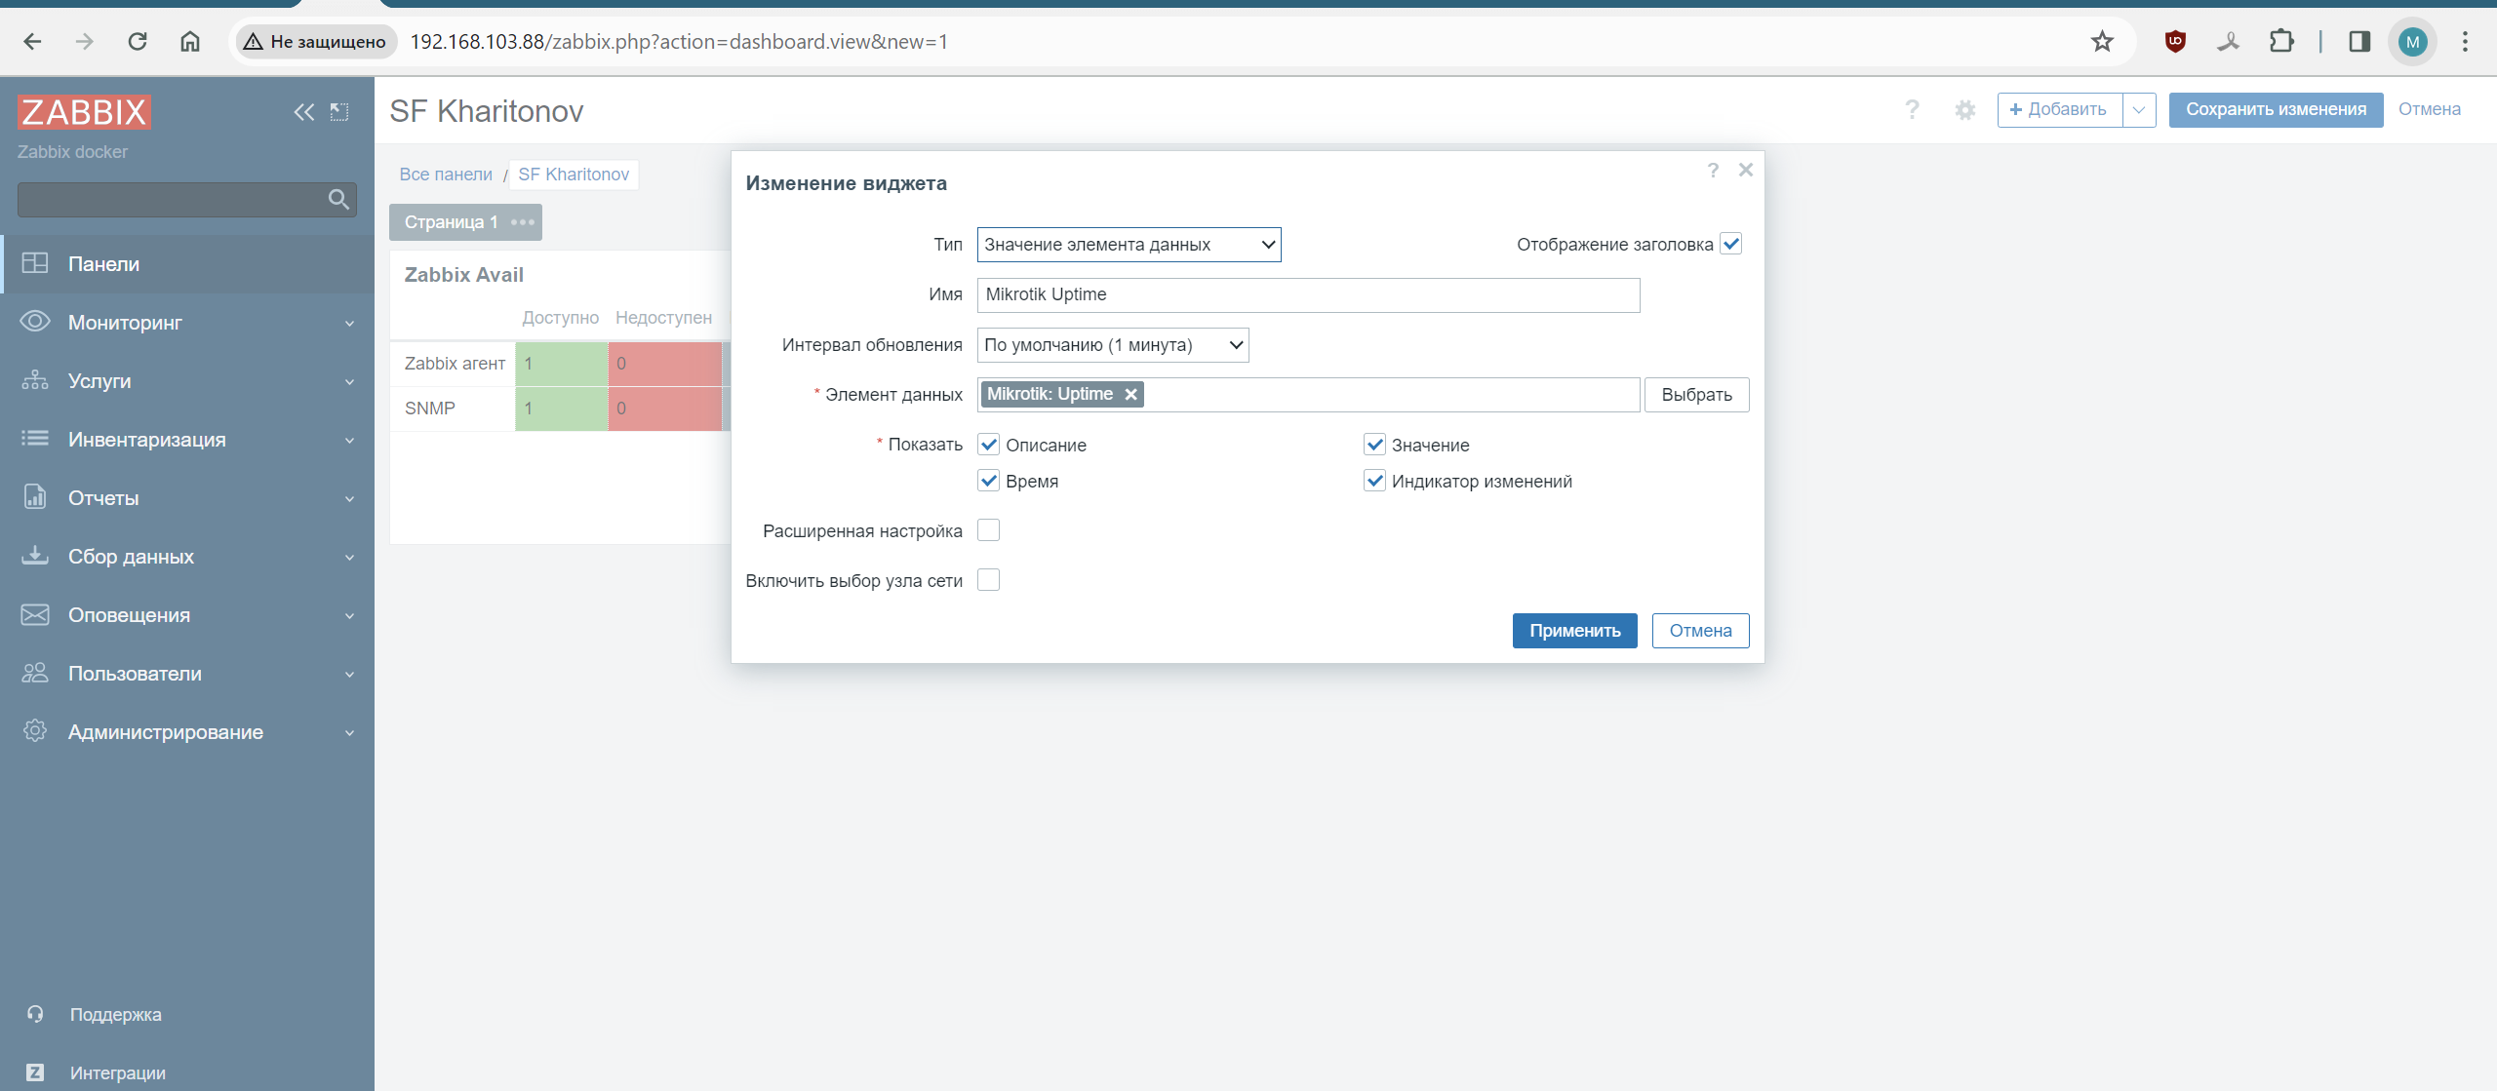This screenshot has width=2497, height=1091.
Task: Click the Выбрать (Select) item button
Action: [1696, 395]
